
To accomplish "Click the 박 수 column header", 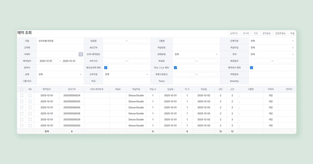I will (x=187, y=89).
